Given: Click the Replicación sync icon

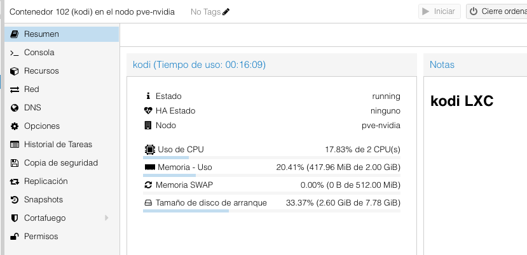Looking at the screenshot, I should point(15,181).
